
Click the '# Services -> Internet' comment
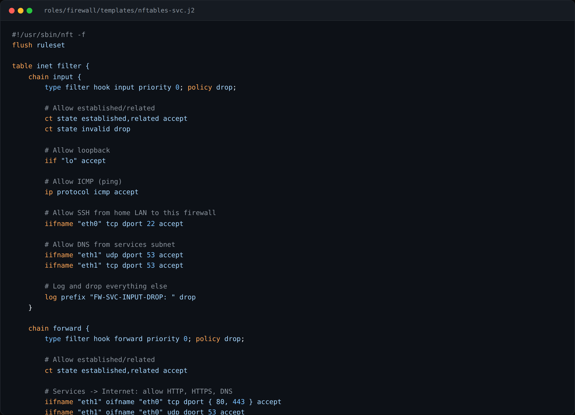(139, 392)
